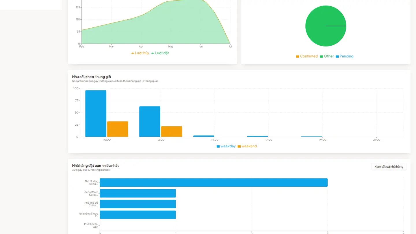Click the green pie chart

(x=326, y=26)
